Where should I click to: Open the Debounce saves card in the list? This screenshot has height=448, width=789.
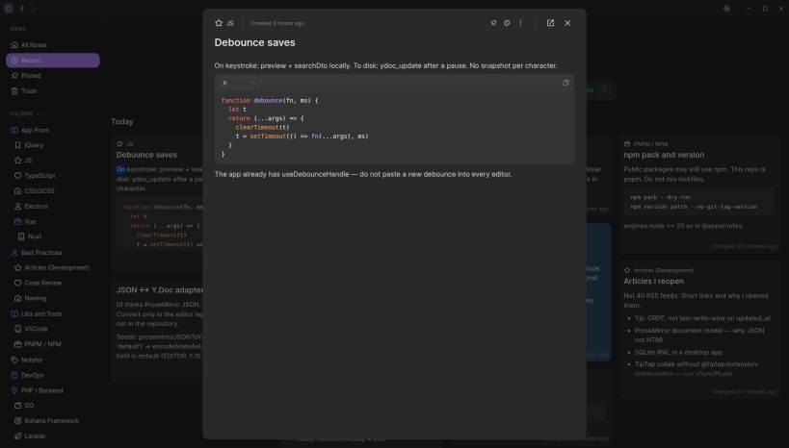click(157, 203)
